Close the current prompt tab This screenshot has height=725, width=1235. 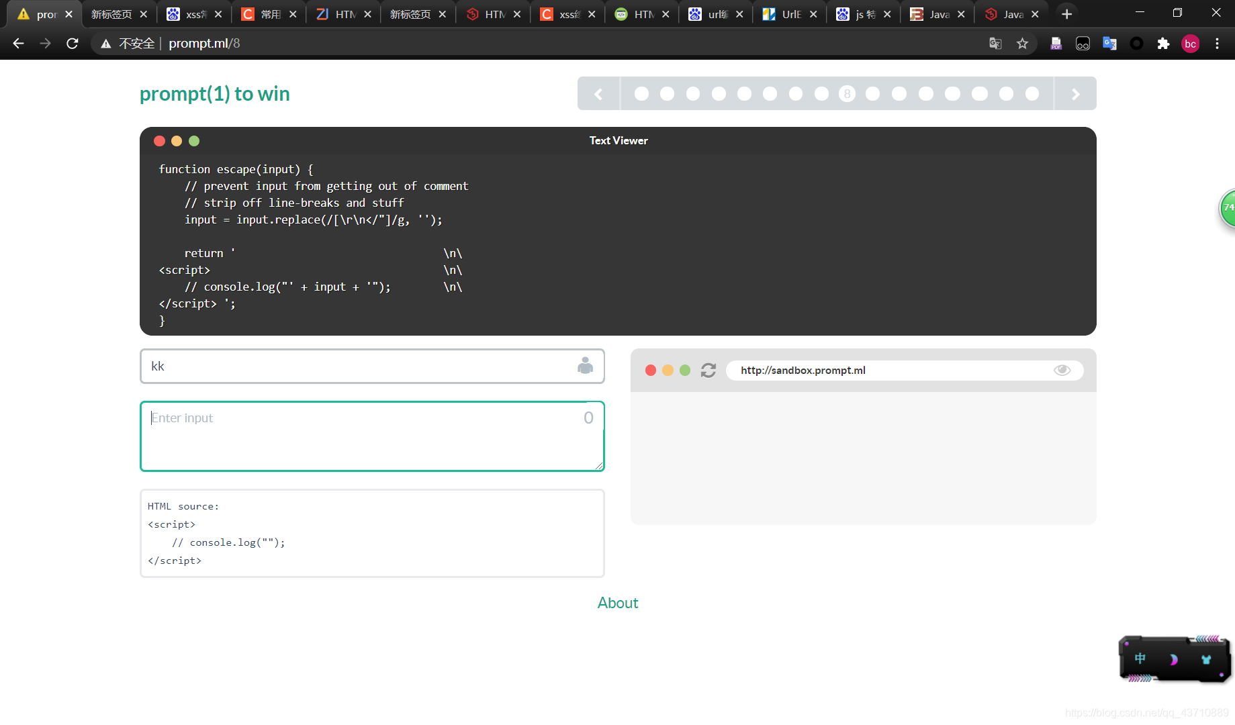tap(68, 14)
